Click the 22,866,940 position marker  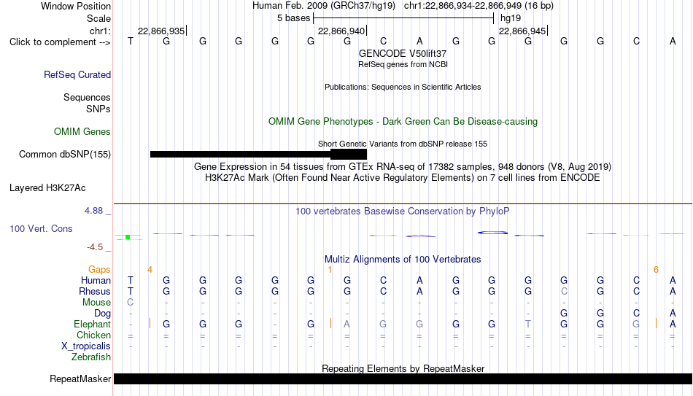pyautogui.click(x=342, y=31)
